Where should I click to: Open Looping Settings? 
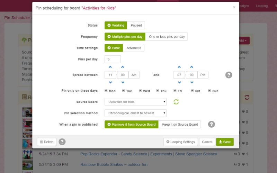coord(180,142)
